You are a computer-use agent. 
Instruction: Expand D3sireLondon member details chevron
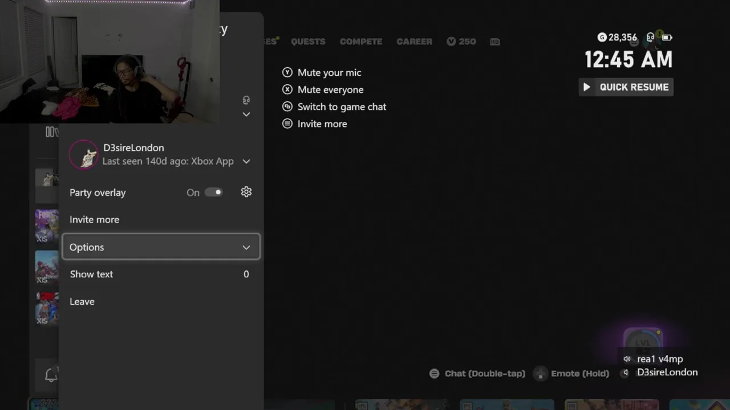[246, 161]
